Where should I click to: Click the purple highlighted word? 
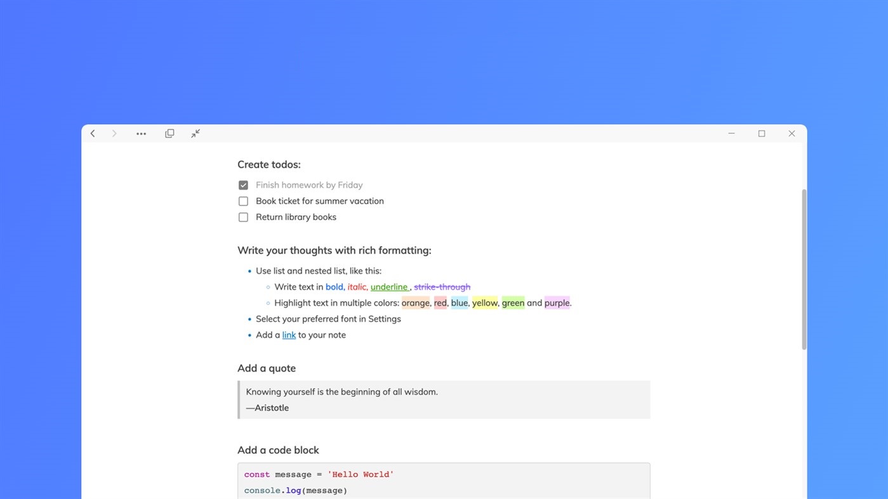(x=557, y=303)
